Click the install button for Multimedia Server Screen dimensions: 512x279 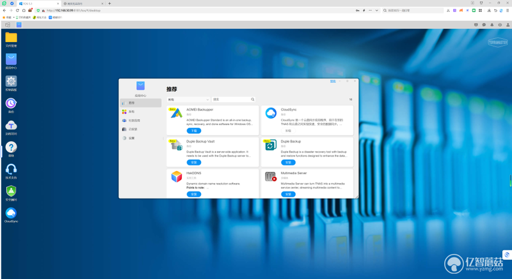(289, 194)
